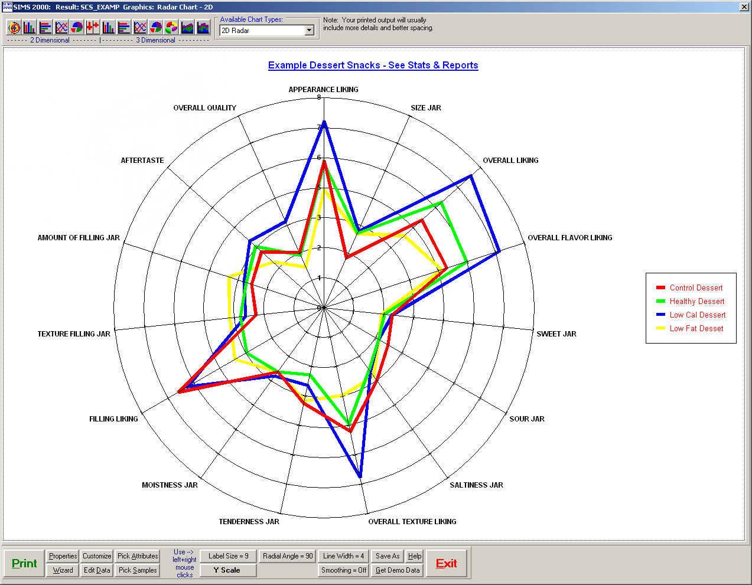Click the 2D Radar combo box field

click(x=261, y=31)
